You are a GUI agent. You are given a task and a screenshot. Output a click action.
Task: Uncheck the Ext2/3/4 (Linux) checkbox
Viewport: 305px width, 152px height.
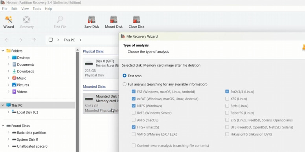(227, 92)
